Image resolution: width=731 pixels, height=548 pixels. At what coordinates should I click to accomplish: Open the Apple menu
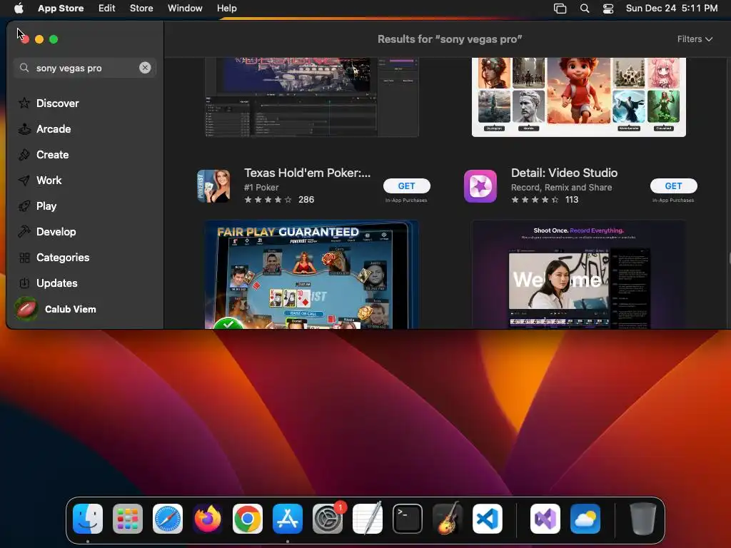click(x=19, y=8)
